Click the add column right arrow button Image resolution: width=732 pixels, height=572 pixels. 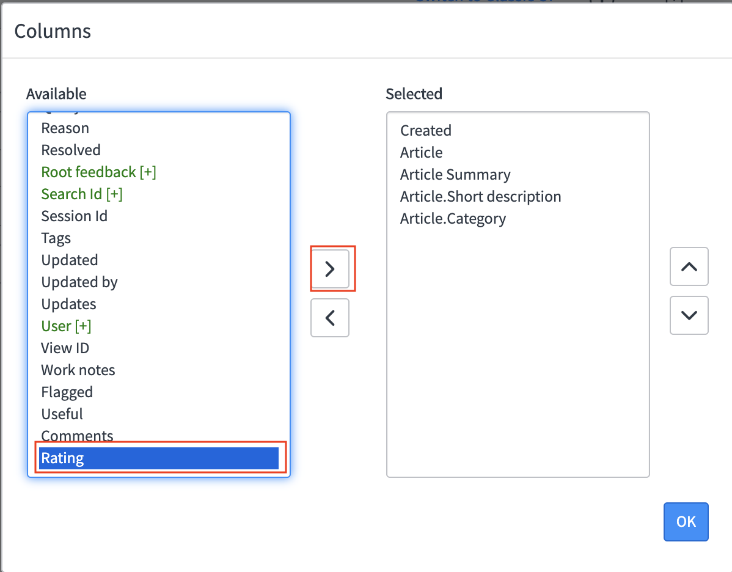tap(330, 269)
